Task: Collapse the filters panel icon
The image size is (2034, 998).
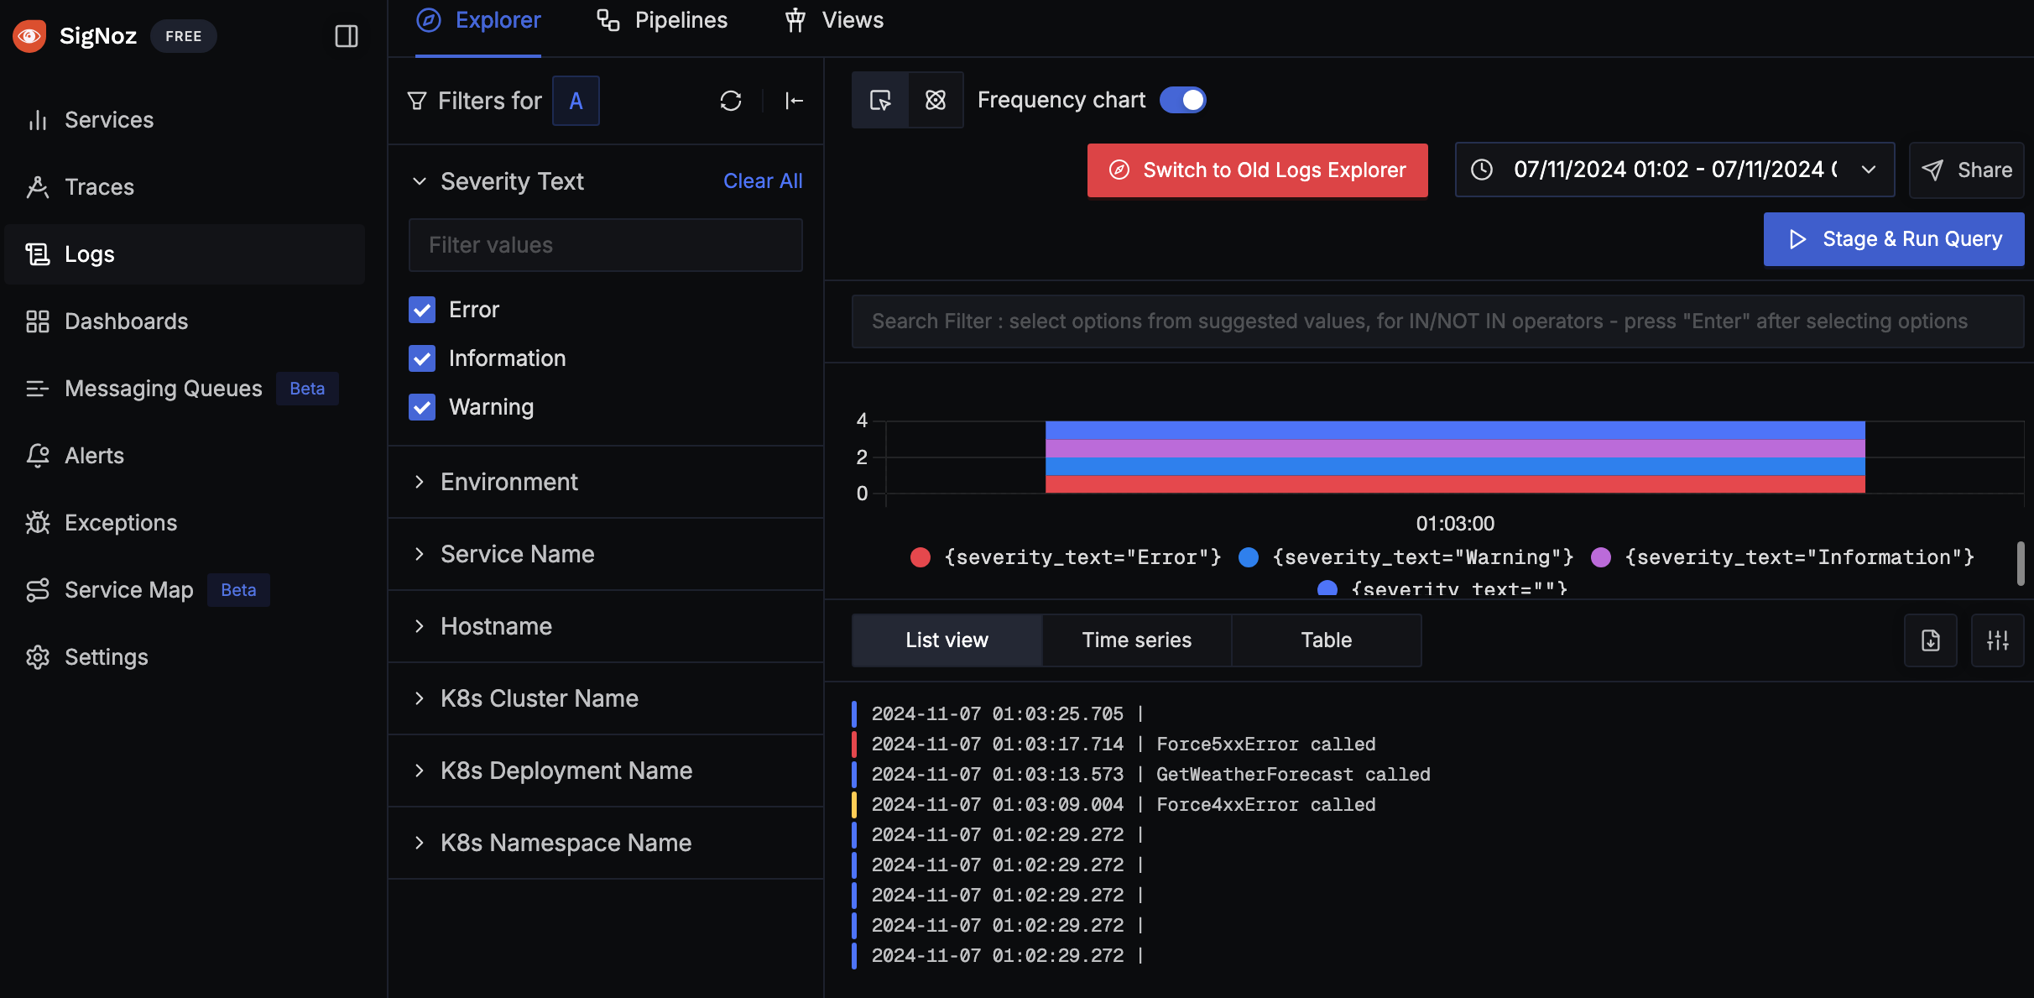Action: [794, 101]
